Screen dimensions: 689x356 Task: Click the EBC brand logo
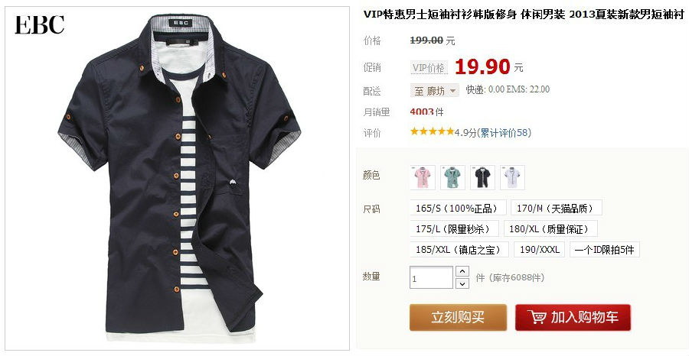coord(40,25)
